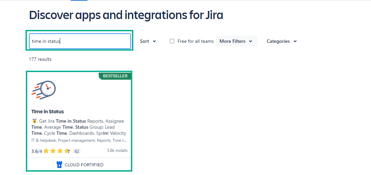The width and height of the screenshot is (371, 175).
Task: Click the Discover apps and integrations heading
Action: 126,15
